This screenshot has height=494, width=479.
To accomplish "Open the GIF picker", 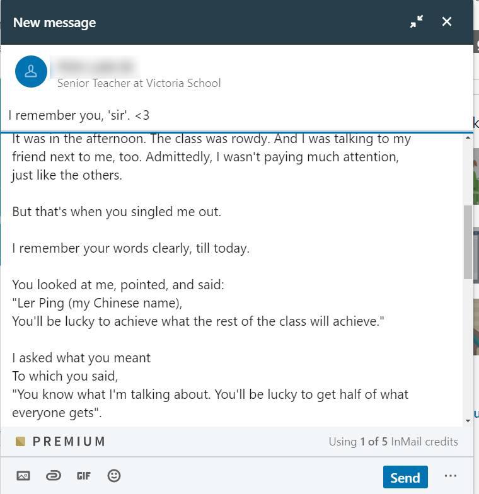I will pyautogui.click(x=83, y=476).
